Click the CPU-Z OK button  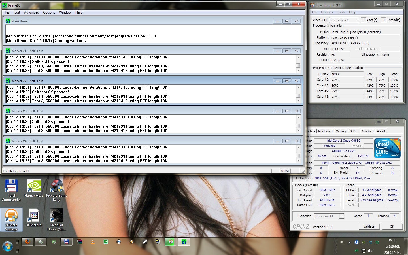(392, 226)
